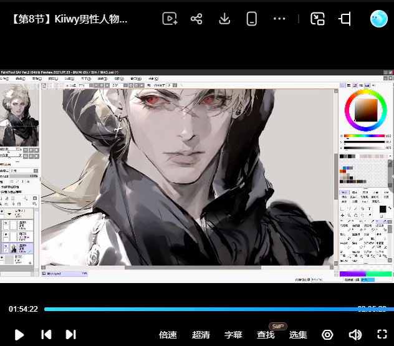
Task: Click the selected layer's portrait thumbnail
Action: (x=13, y=248)
